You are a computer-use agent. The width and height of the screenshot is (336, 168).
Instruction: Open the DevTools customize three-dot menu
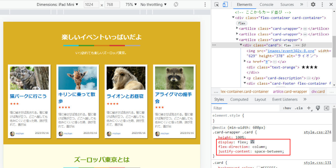(x=322, y=4)
